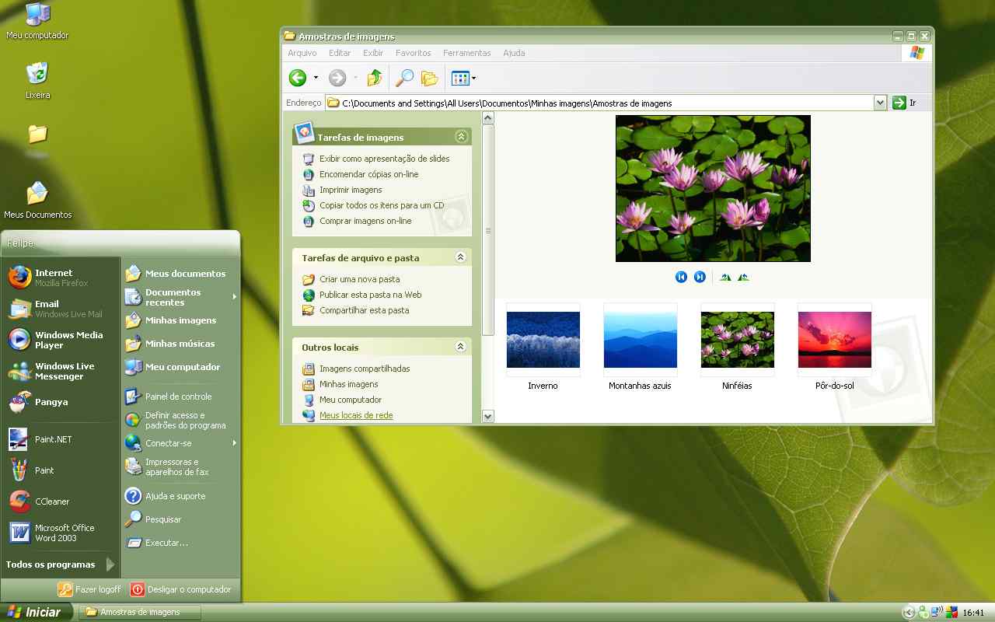Launch Windows Live Messenger

click(62, 371)
